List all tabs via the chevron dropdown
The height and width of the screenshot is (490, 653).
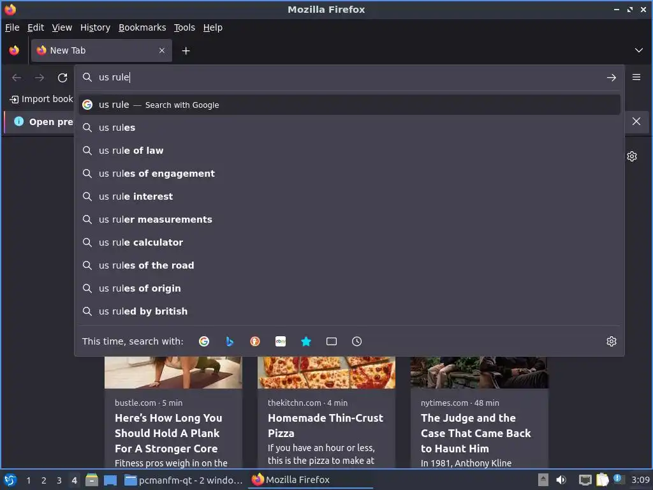pyautogui.click(x=639, y=50)
